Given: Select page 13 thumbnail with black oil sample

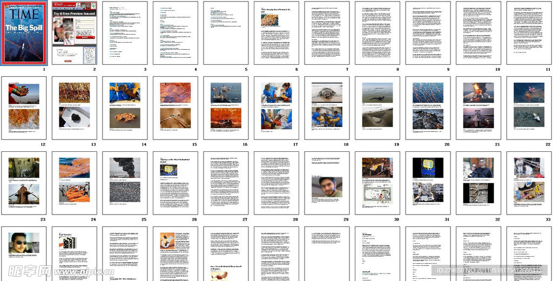Looking at the screenshot, I should pyautogui.click(x=75, y=108).
